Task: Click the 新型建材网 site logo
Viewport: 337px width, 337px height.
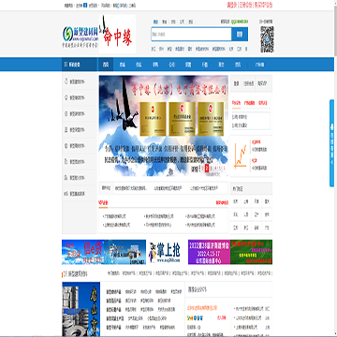Action: pos(81,37)
